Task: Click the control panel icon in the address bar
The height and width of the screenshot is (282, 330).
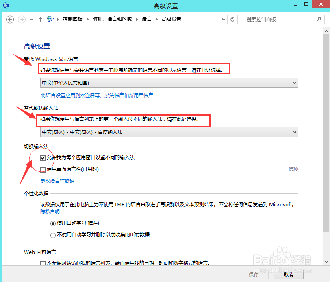Action: click(x=50, y=19)
